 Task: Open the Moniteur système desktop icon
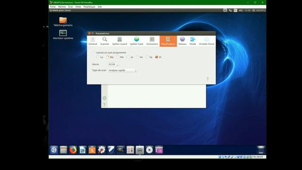(x=63, y=34)
